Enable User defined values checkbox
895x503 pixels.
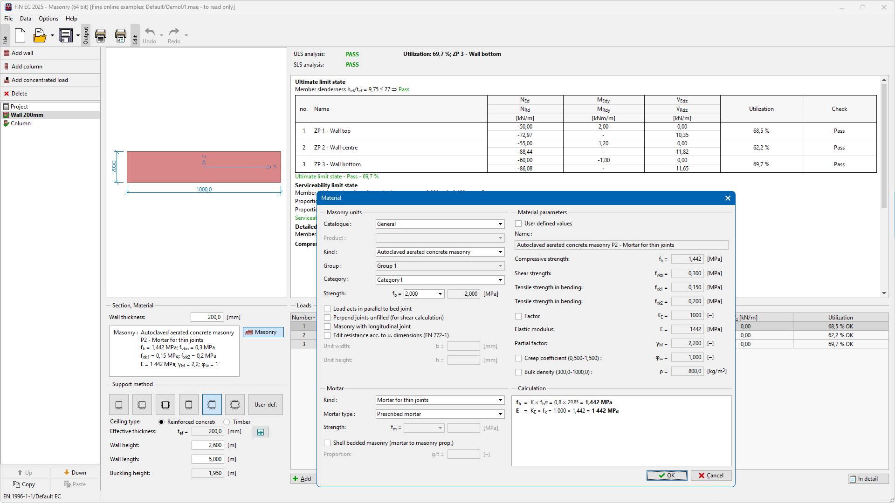(518, 224)
